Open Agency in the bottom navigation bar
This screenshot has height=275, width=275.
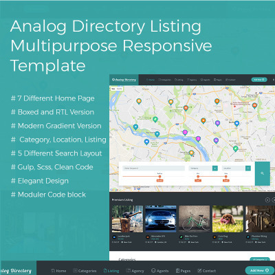click(135, 271)
